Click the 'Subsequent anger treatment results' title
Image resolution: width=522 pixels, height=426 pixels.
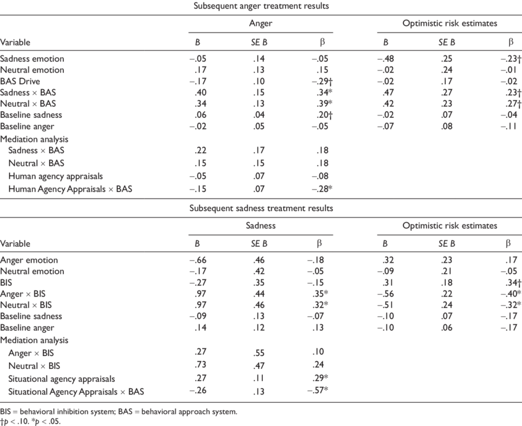(x=261, y=6)
